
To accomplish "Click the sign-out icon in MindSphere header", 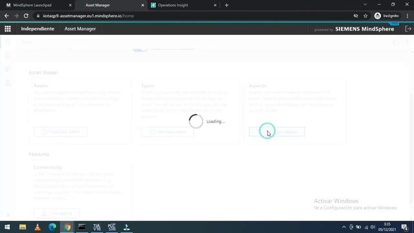I will pos(408,28).
